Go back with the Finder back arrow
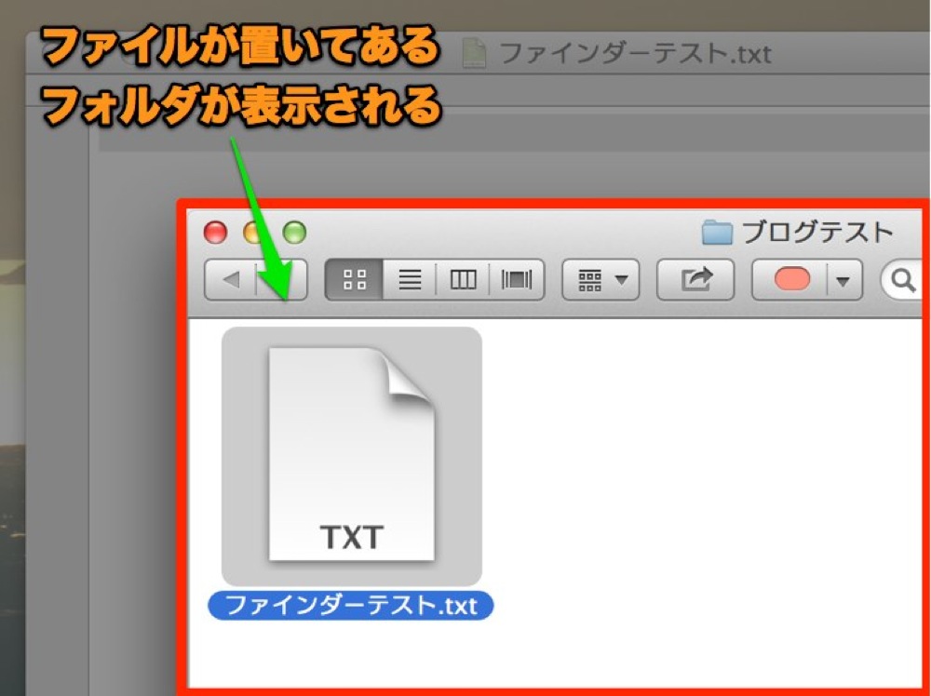Image resolution: width=931 pixels, height=696 pixels. pos(230,279)
